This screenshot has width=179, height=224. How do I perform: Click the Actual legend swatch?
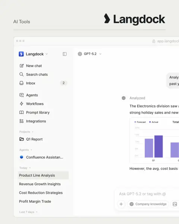click(x=150, y=122)
